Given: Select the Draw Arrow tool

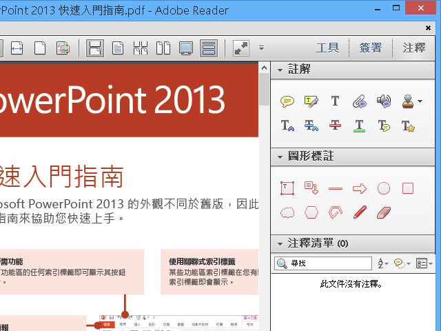Looking at the screenshot, I should click(x=360, y=188).
